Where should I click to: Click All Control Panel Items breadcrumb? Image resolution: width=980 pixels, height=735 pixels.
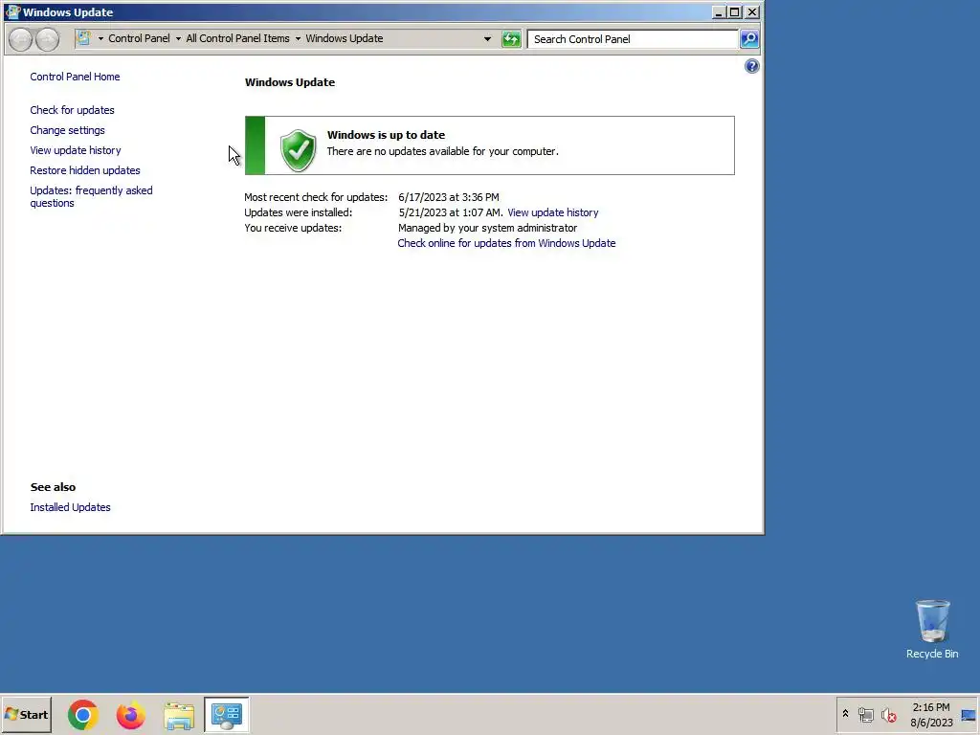237,38
